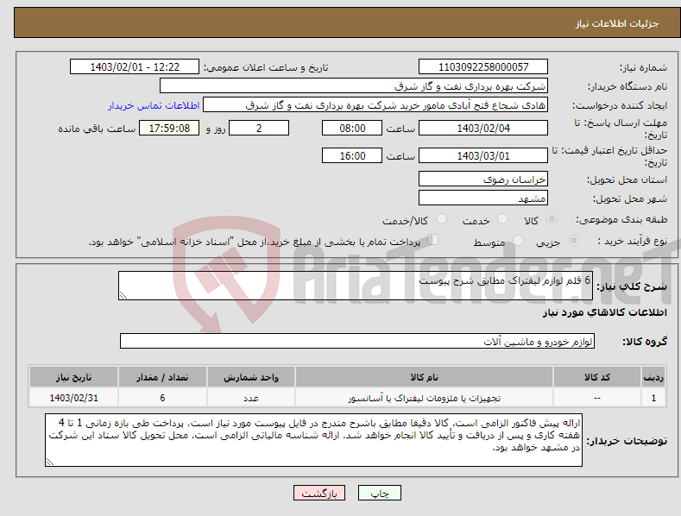This screenshot has width=681, height=516.
Task: Click the جزئیات اطلاعات نیاز page header
Action: (x=617, y=23)
